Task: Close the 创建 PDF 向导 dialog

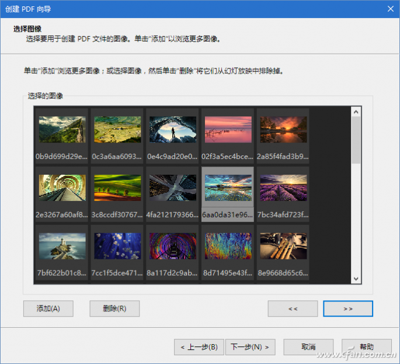Action: pyautogui.click(x=391, y=9)
